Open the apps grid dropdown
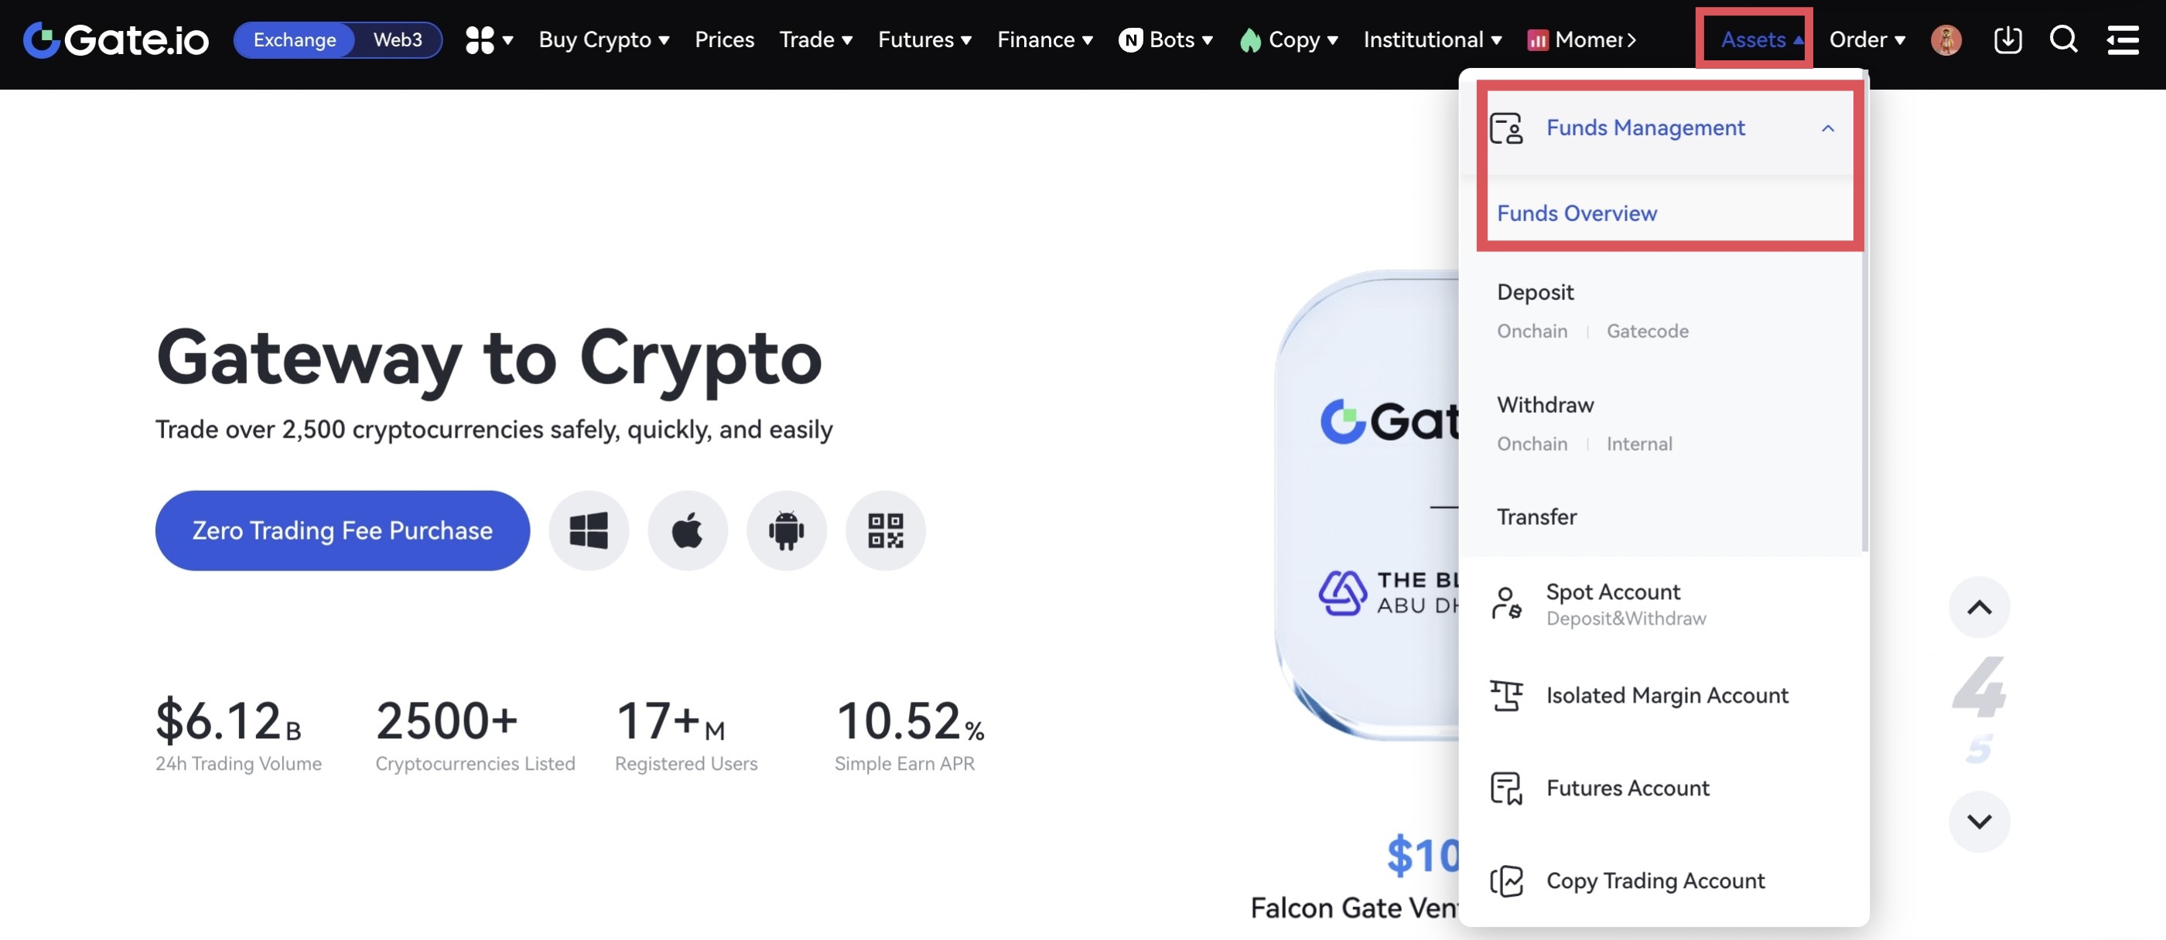The width and height of the screenshot is (2166, 940). click(x=489, y=39)
